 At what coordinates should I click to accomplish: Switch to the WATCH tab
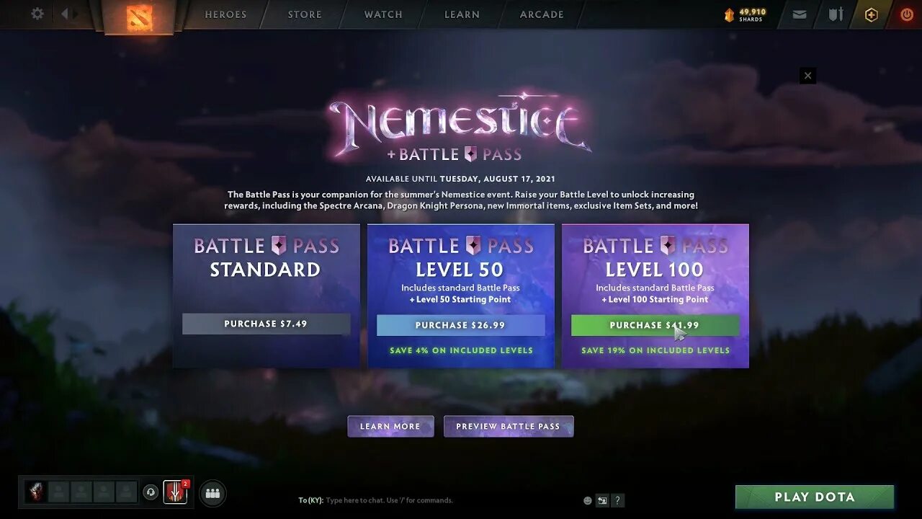(x=383, y=14)
